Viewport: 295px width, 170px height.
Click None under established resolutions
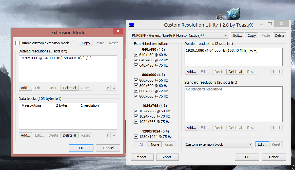(x=155, y=144)
